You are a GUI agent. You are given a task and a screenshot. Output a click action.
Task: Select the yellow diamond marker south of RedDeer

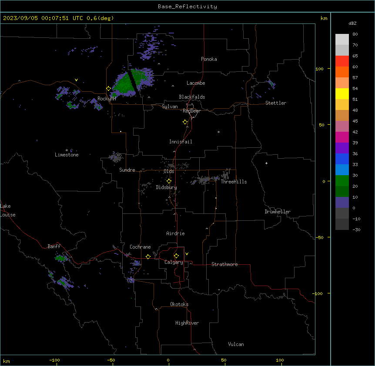(x=185, y=122)
